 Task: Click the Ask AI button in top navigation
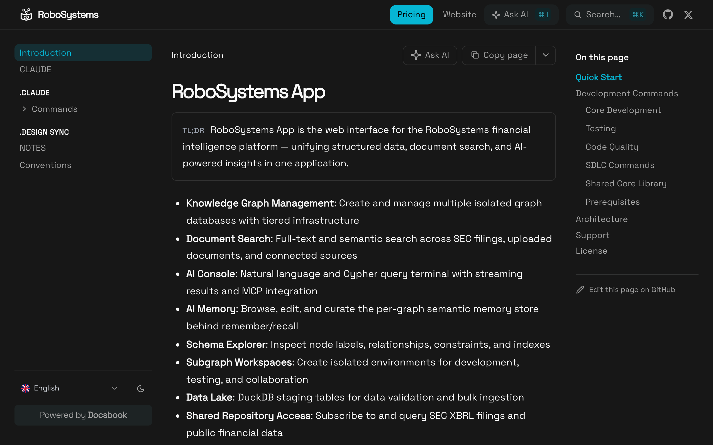tap(521, 15)
